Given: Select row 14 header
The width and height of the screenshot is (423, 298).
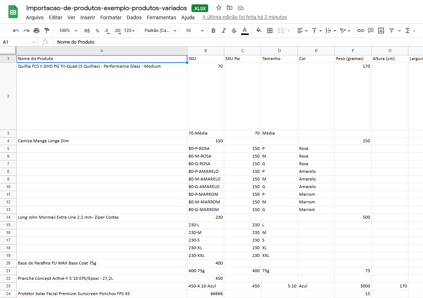Looking at the screenshot, I should coord(8,217).
